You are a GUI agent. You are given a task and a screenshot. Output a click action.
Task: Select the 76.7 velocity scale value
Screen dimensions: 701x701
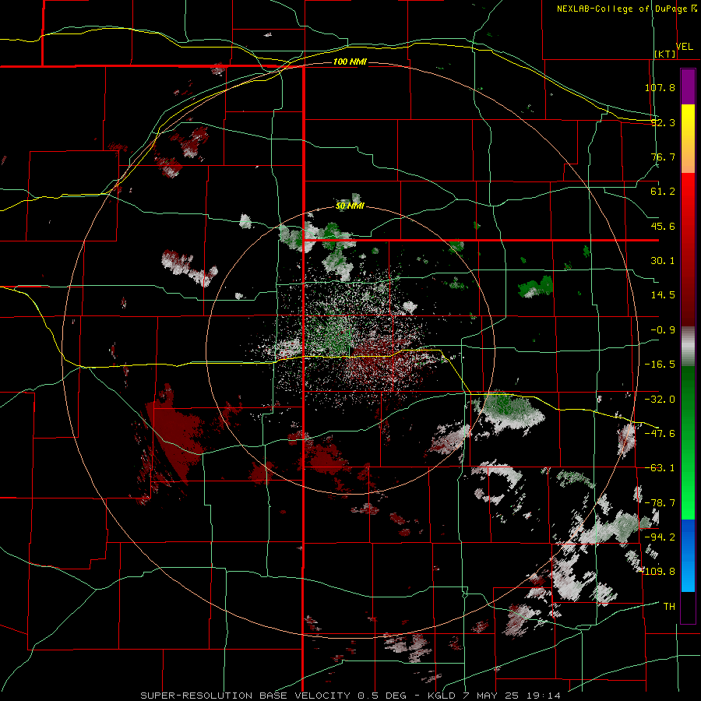pos(663,157)
